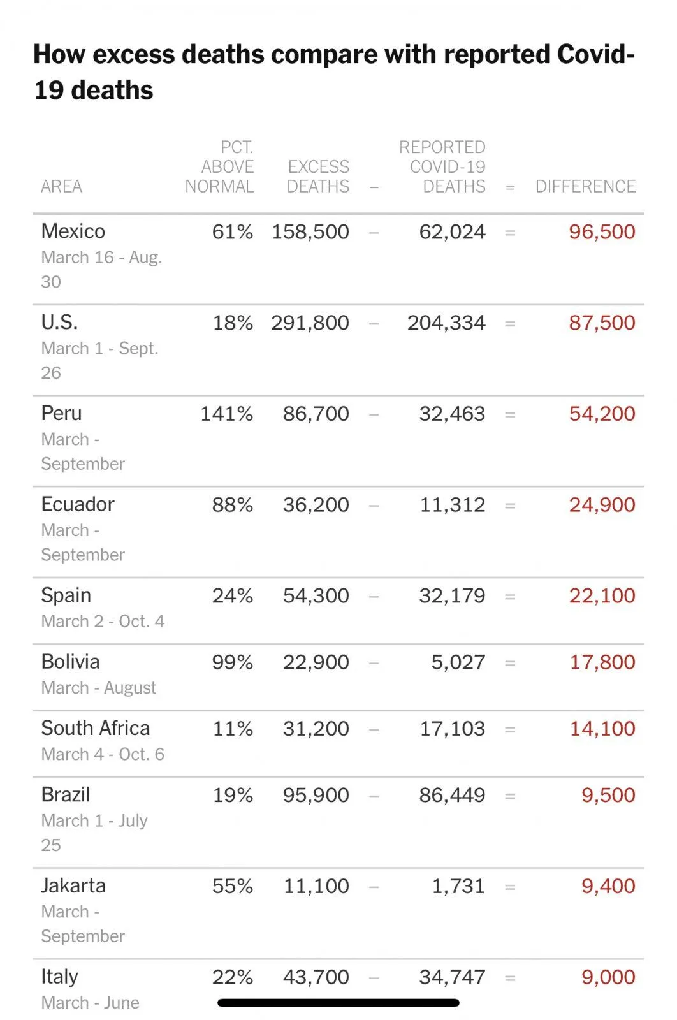Click the PCT. ABOVE NORMAL column header
The width and height of the screenshot is (677, 1020).
pos(220,167)
